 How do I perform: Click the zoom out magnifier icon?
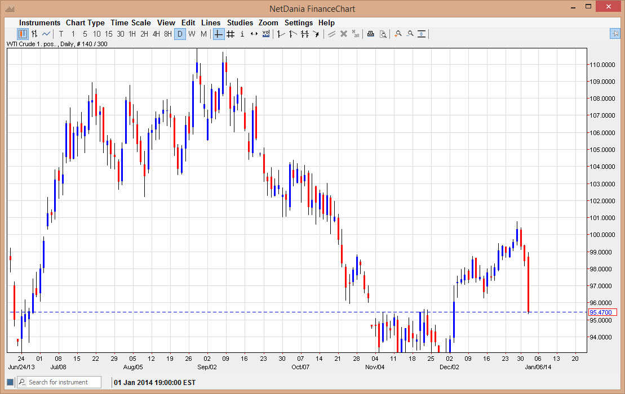[x=410, y=34]
